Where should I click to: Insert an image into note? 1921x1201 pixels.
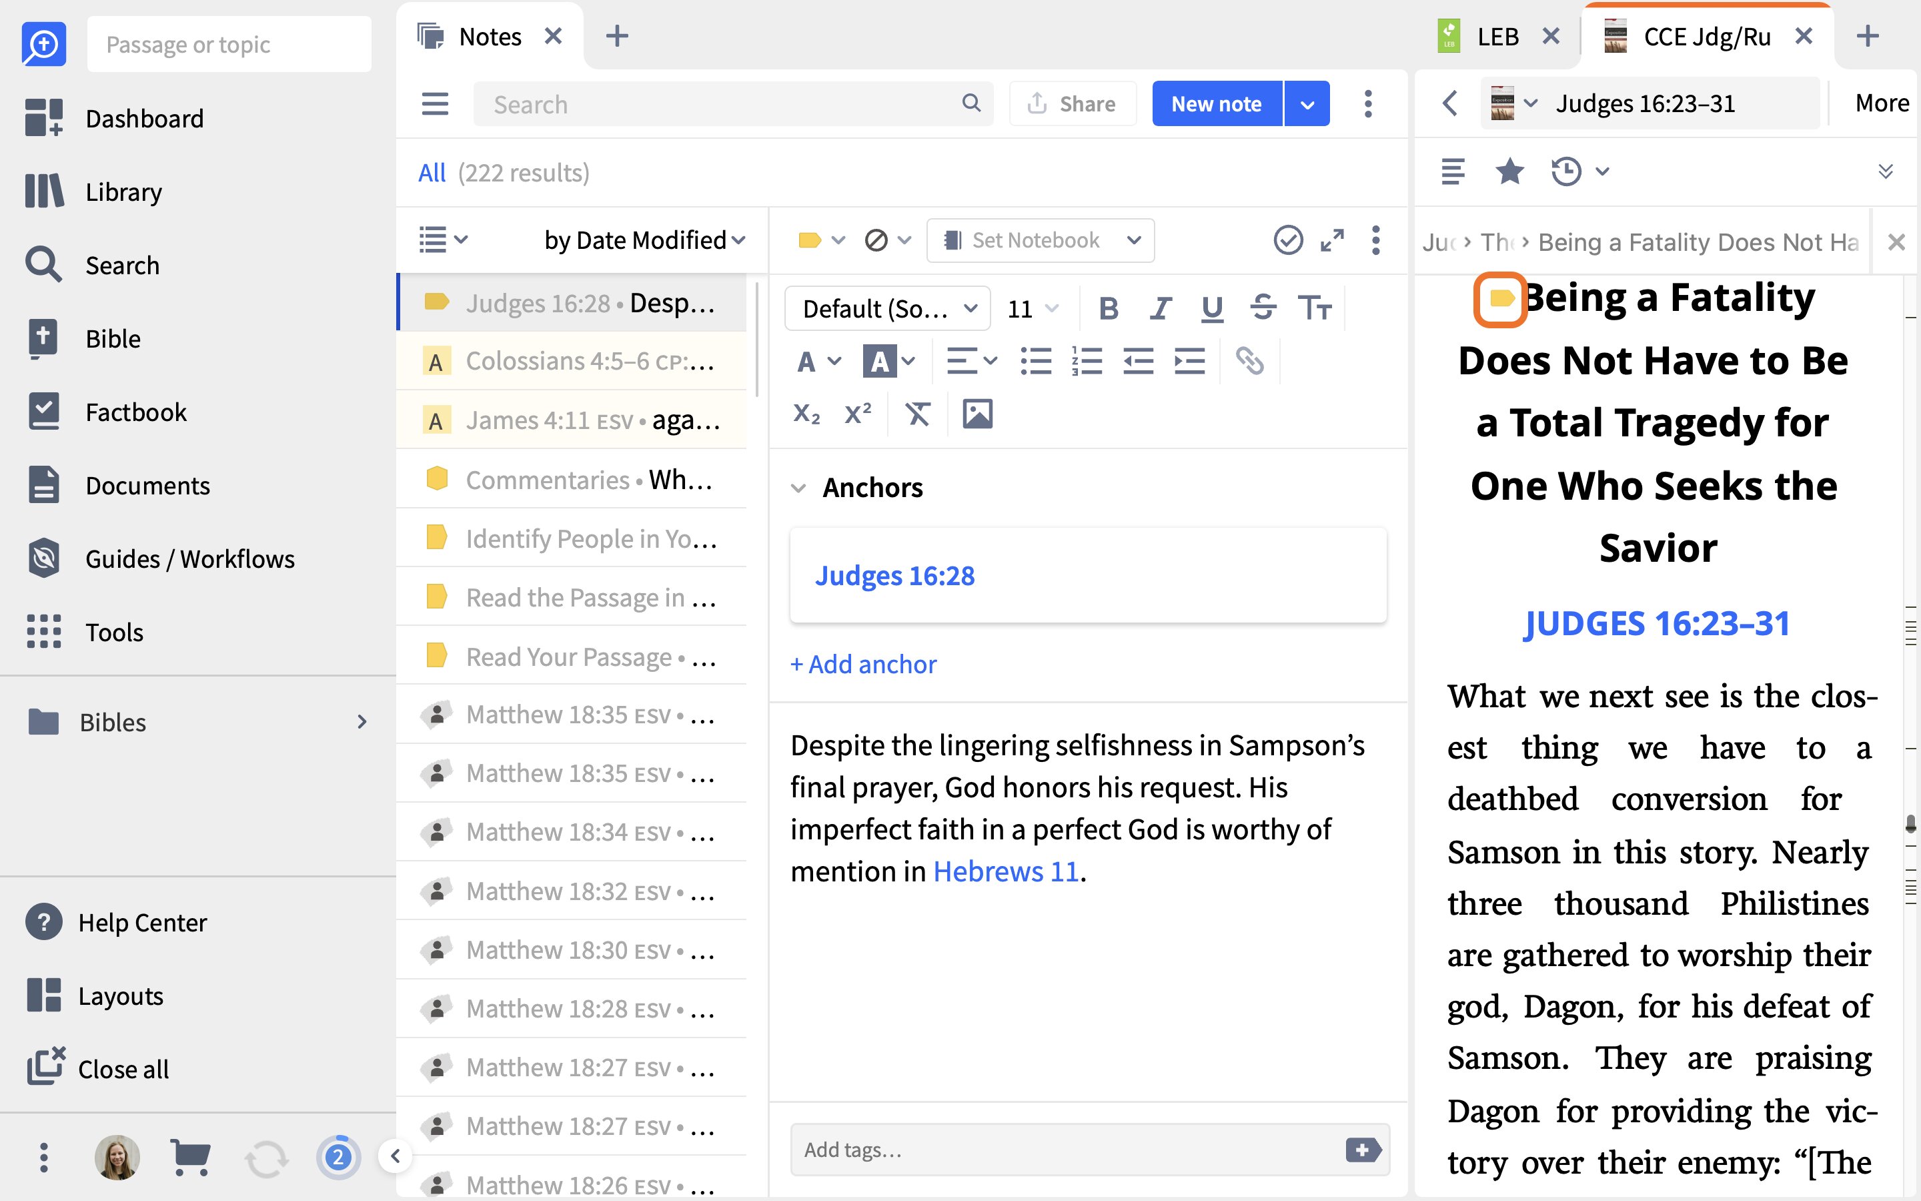click(977, 414)
